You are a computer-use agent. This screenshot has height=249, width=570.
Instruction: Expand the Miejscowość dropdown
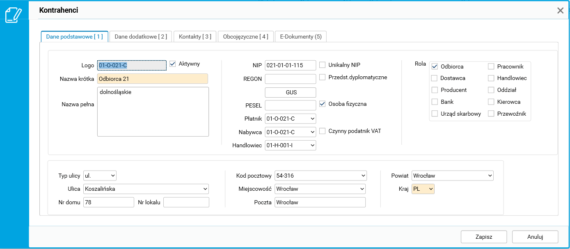320,189
